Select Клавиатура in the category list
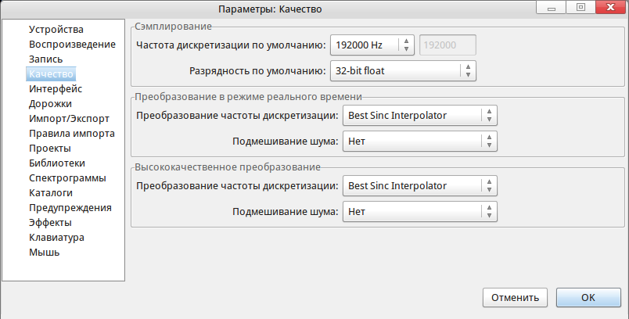The image size is (629, 319). pyautogui.click(x=57, y=238)
